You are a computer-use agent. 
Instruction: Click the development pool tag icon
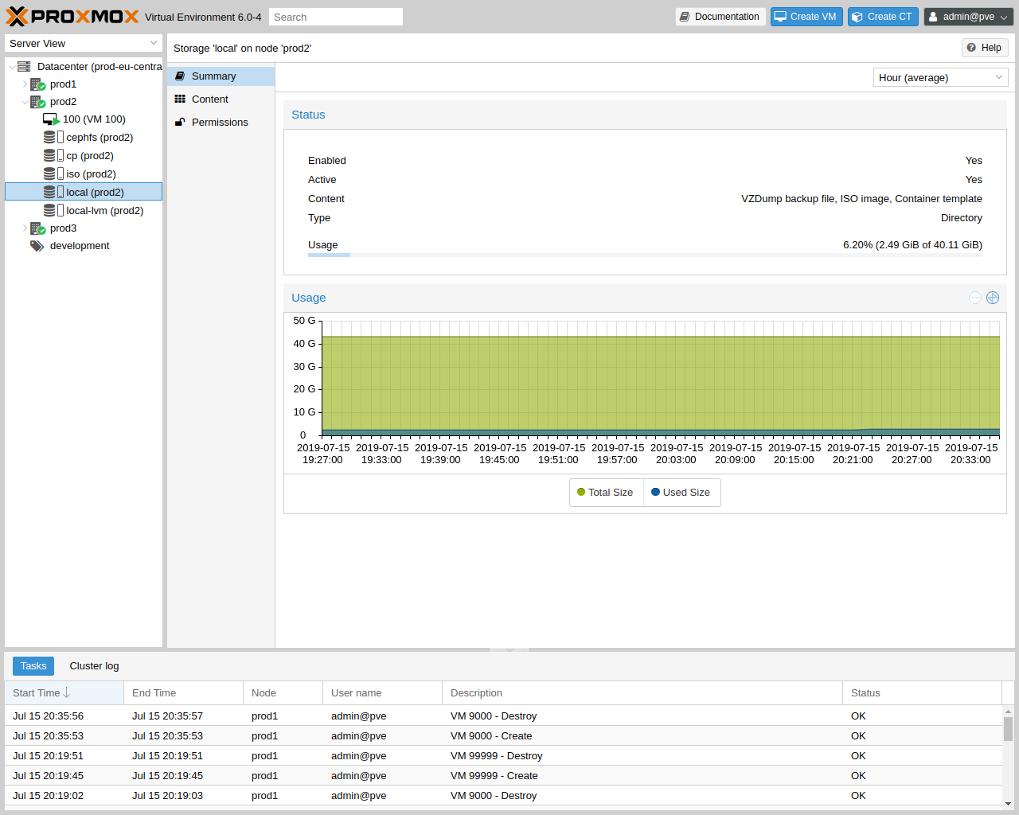37,246
